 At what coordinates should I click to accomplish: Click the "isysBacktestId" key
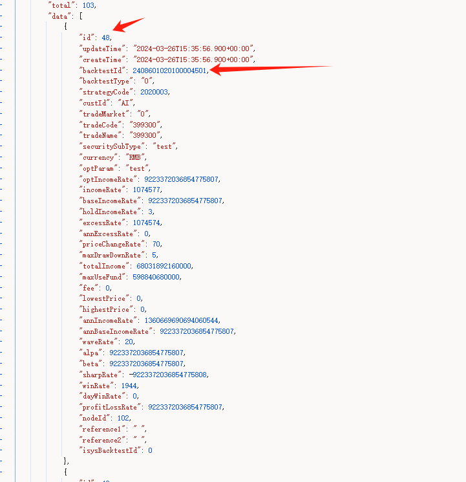pyautogui.click(x=110, y=451)
